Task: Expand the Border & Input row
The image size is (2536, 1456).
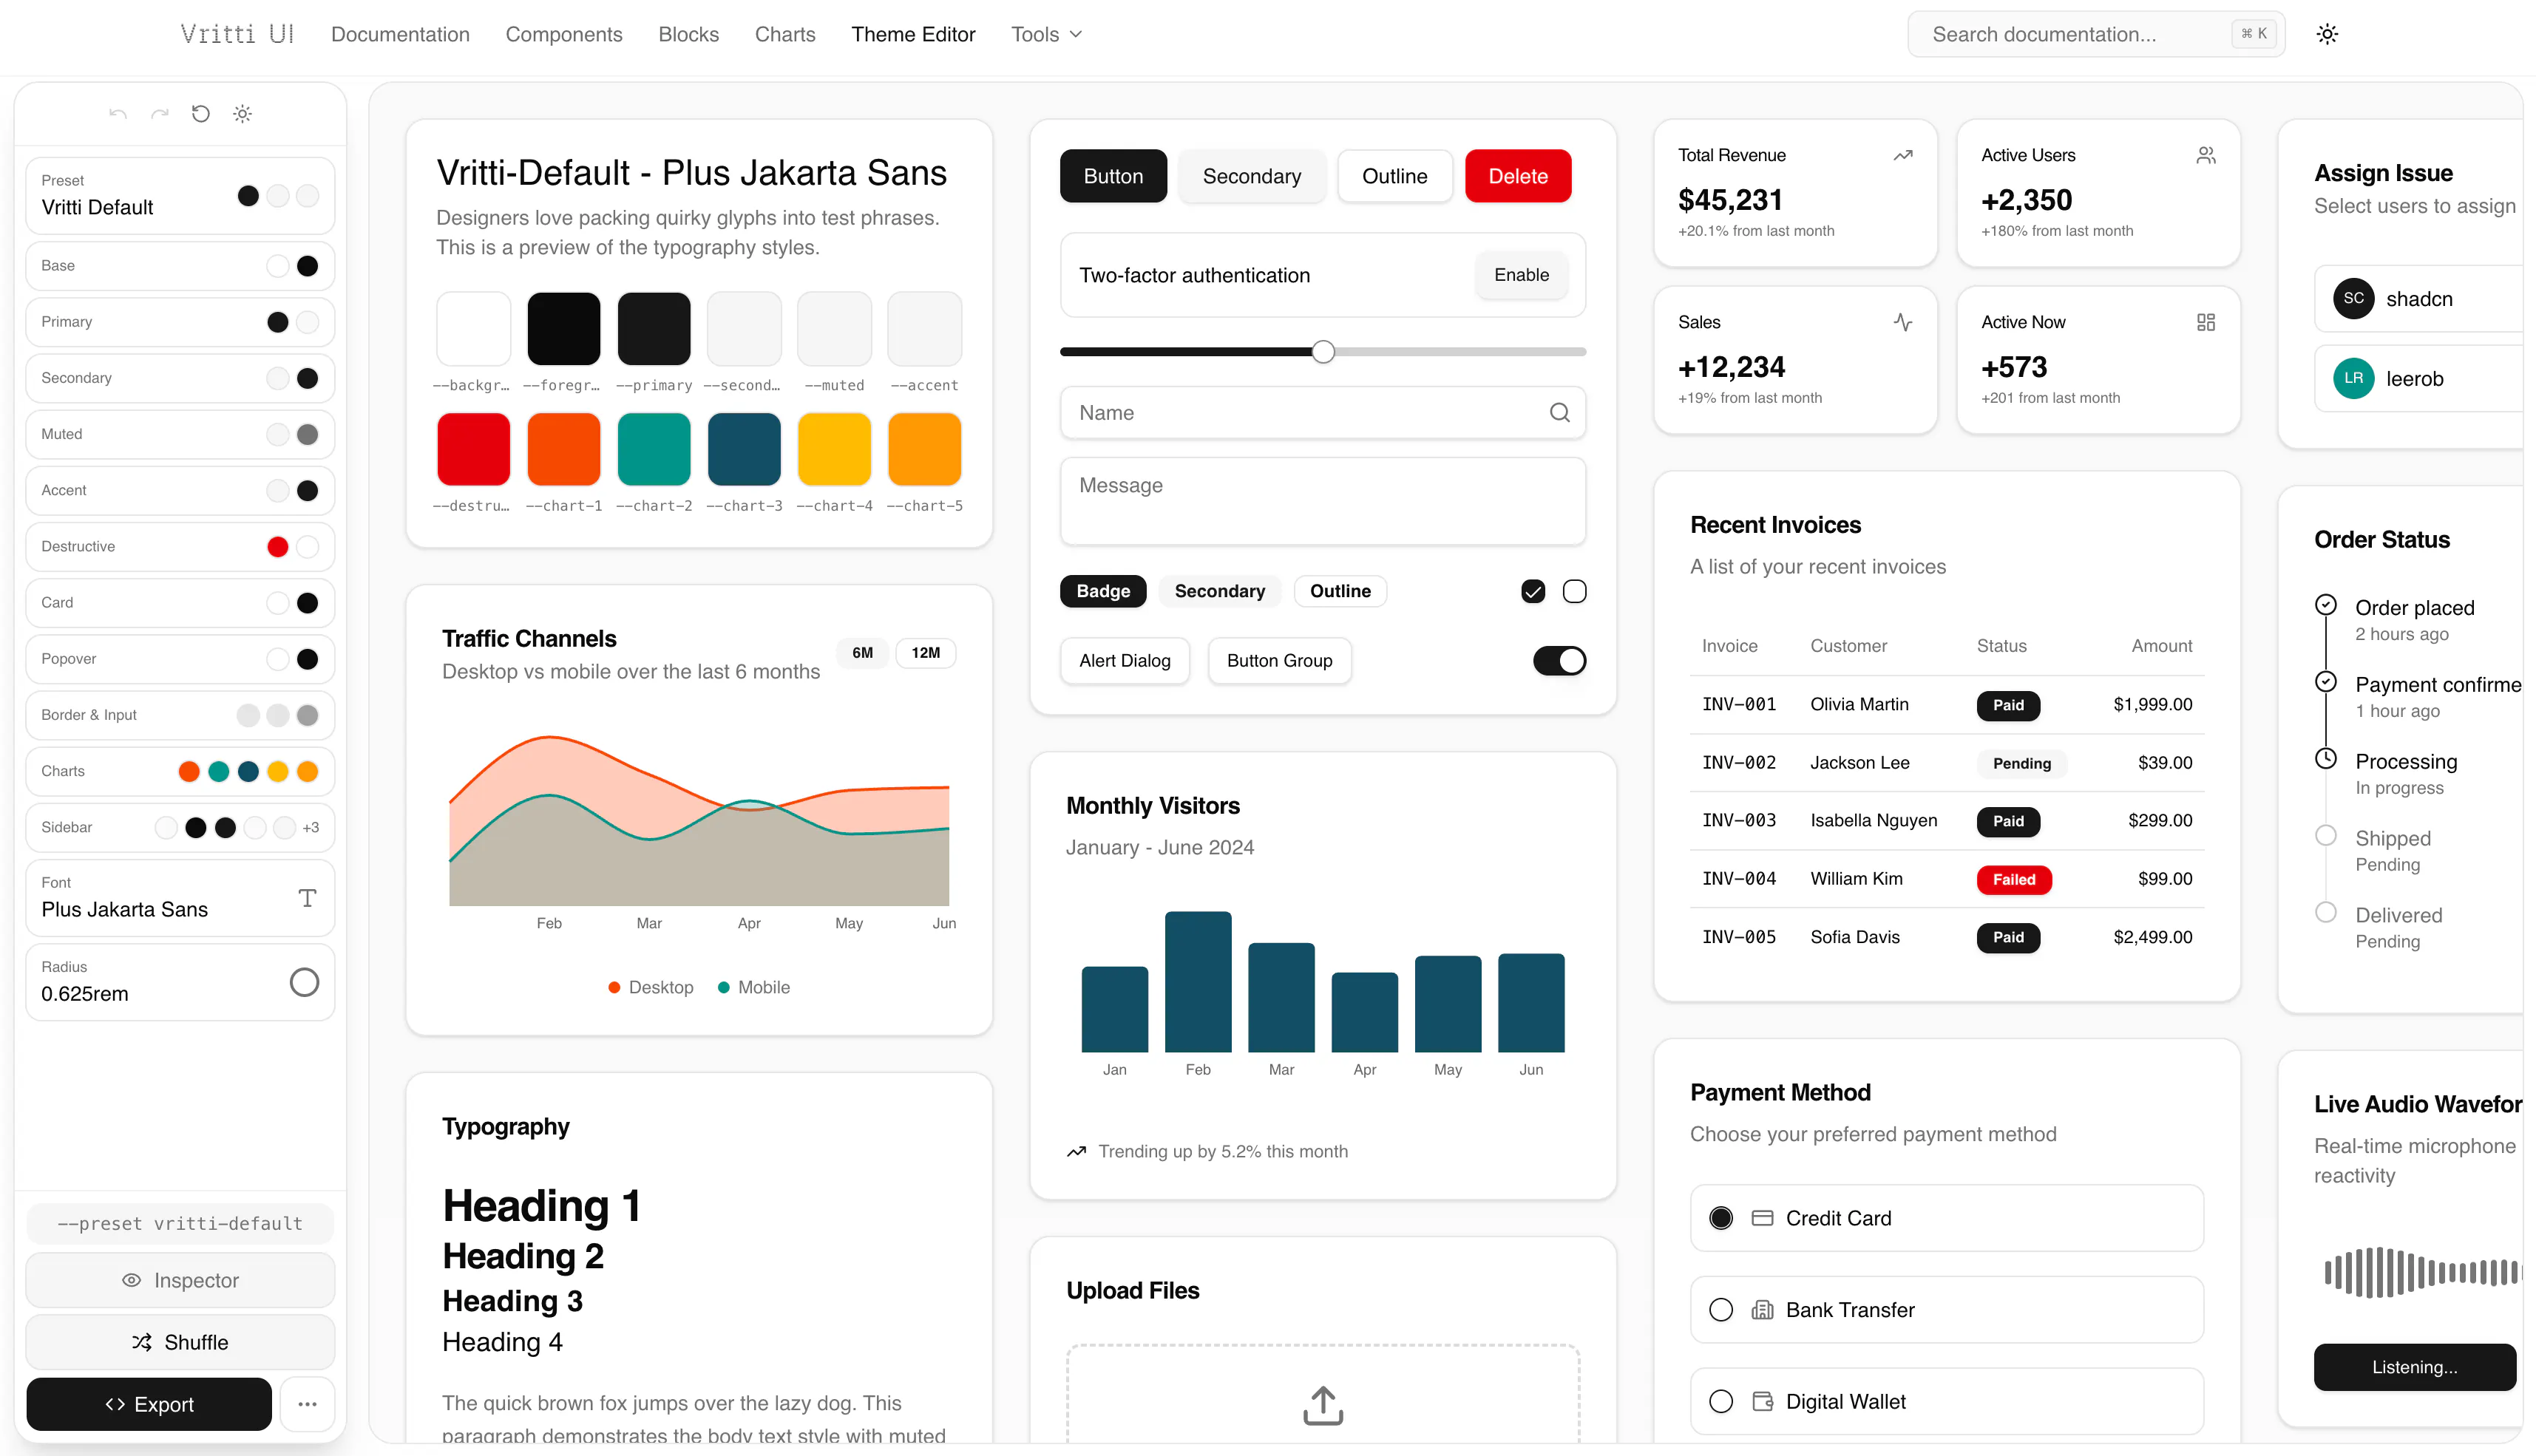Action: click(x=180, y=715)
